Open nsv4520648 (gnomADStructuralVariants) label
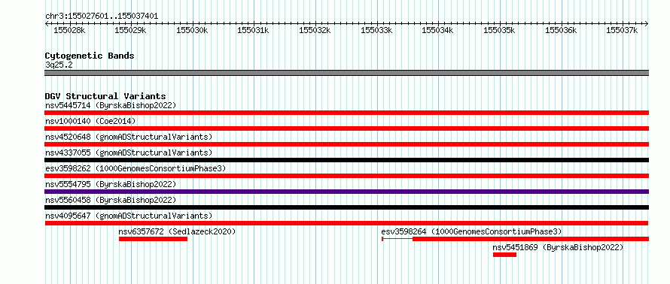The image size is (670, 284). click(x=129, y=137)
